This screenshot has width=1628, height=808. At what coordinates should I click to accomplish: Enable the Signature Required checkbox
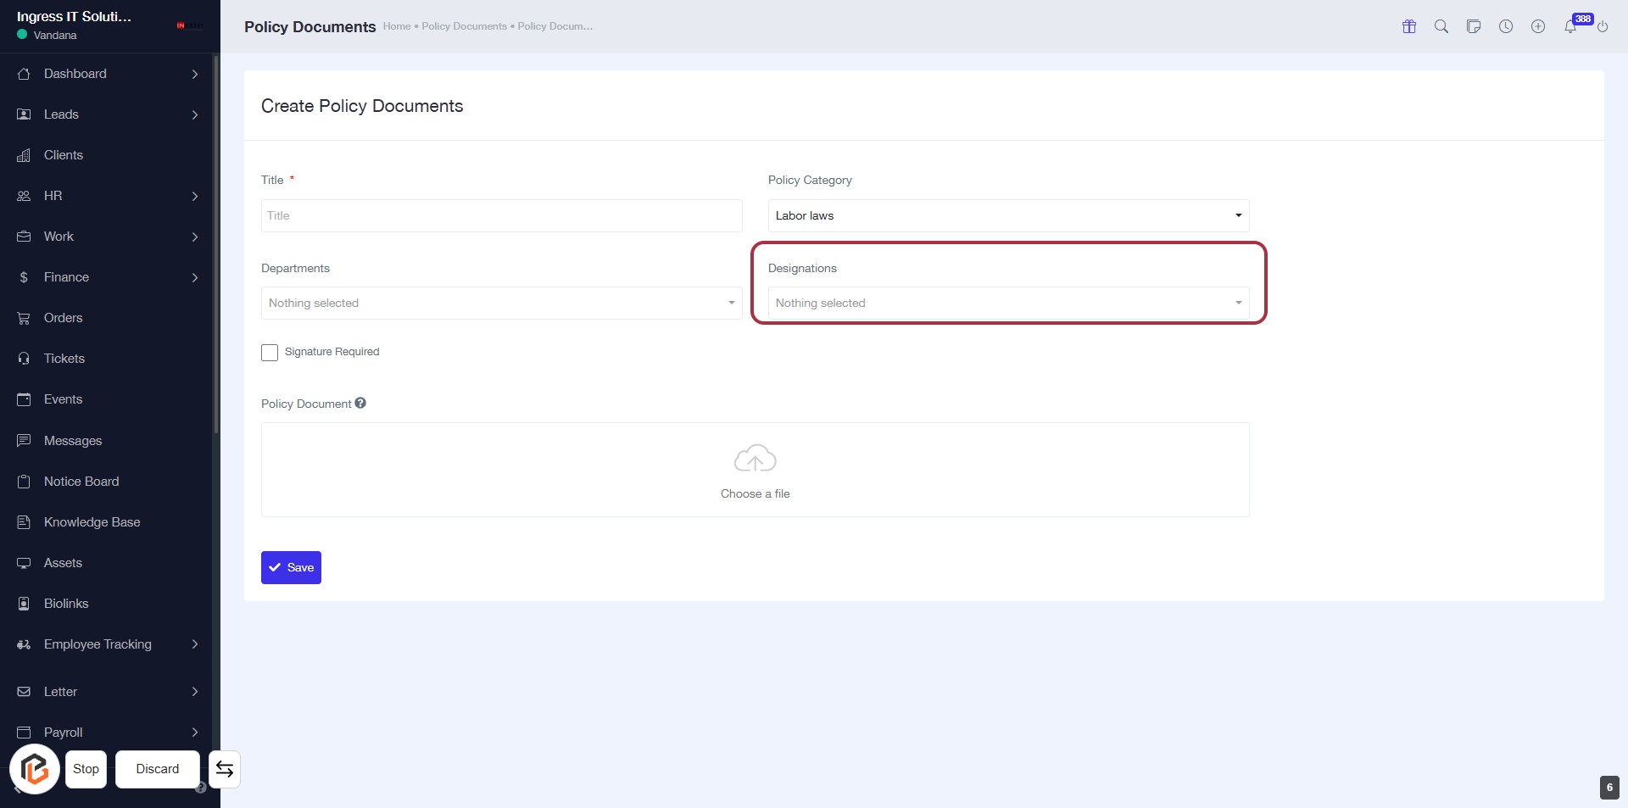point(270,353)
